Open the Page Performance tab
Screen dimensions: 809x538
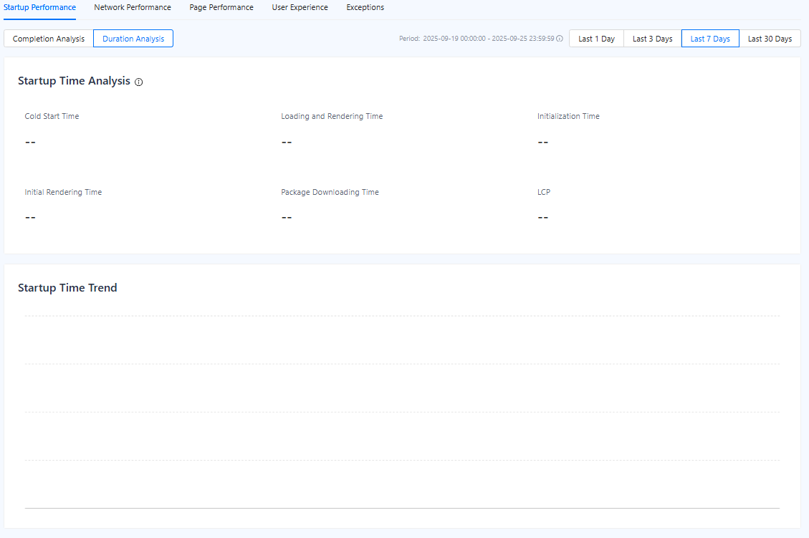point(221,8)
